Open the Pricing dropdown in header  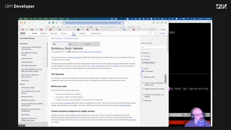[x=64, y=34]
